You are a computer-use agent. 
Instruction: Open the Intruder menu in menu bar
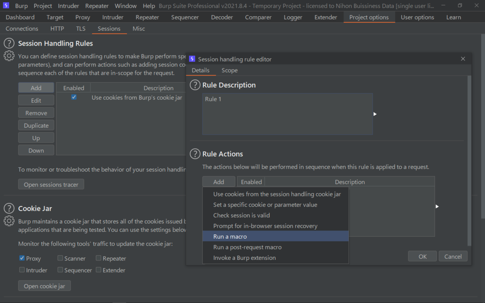click(69, 6)
